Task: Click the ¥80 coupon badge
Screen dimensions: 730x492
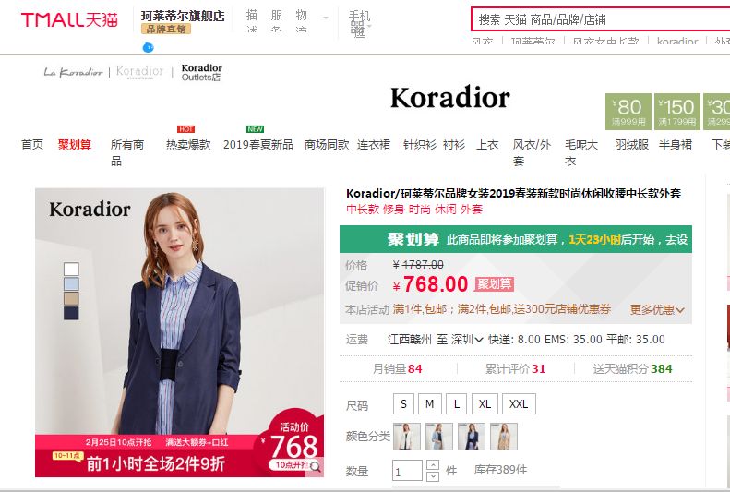Action: [628, 112]
